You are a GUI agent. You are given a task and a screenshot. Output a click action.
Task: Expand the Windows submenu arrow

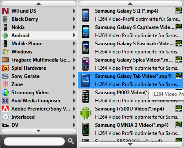[74, 52]
